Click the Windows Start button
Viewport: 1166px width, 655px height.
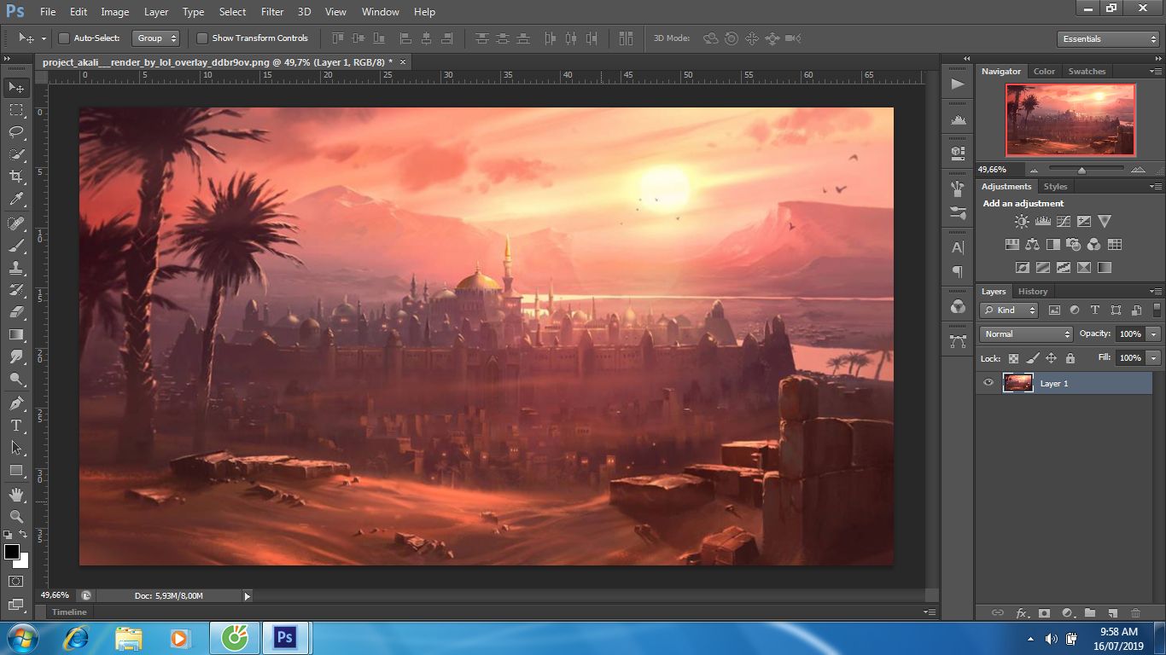pos(21,638)
